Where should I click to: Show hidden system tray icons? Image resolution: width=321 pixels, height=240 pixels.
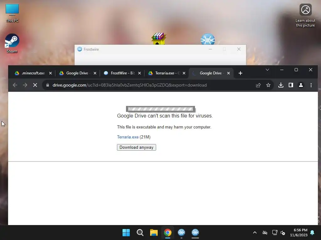255,232
